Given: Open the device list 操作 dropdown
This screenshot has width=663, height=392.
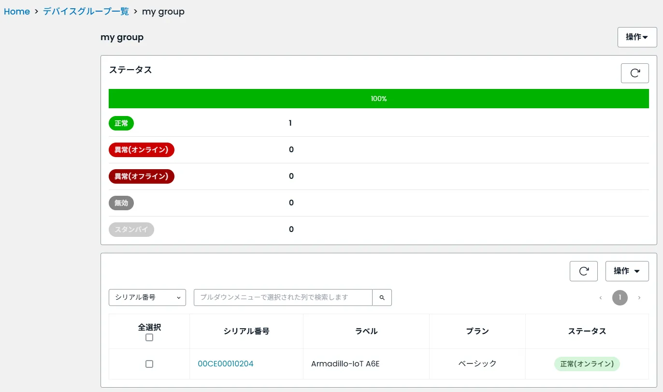Looking at the screenshot, I should point(627,271).
